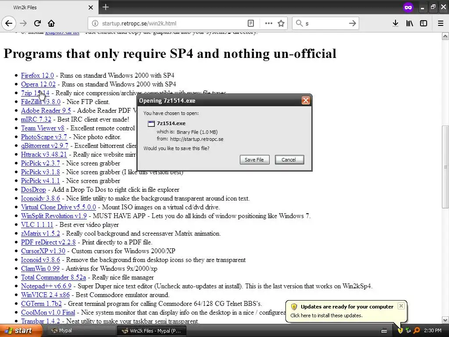Close the updates ready balloon notification
Image resolution: width=449 pixels, height=337 pixels.
(x=401, y=306)
